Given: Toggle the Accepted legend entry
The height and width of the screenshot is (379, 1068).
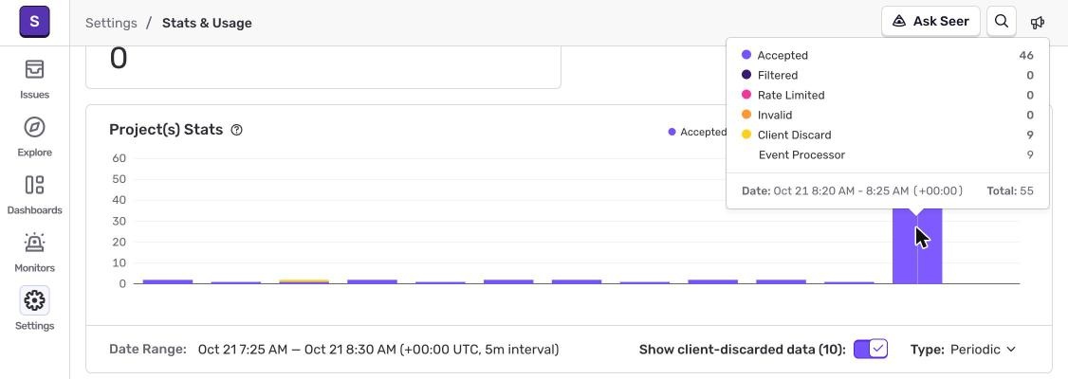Looking at the screenshot, I should point(697,132).
